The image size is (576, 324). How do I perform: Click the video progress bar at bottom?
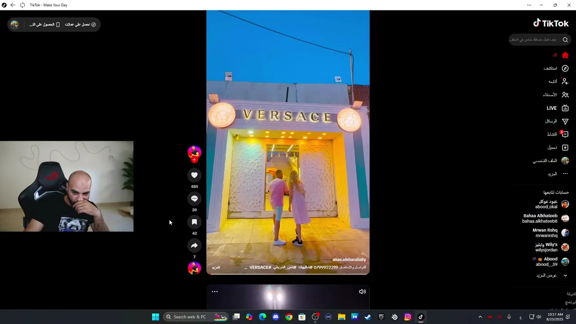288,274
